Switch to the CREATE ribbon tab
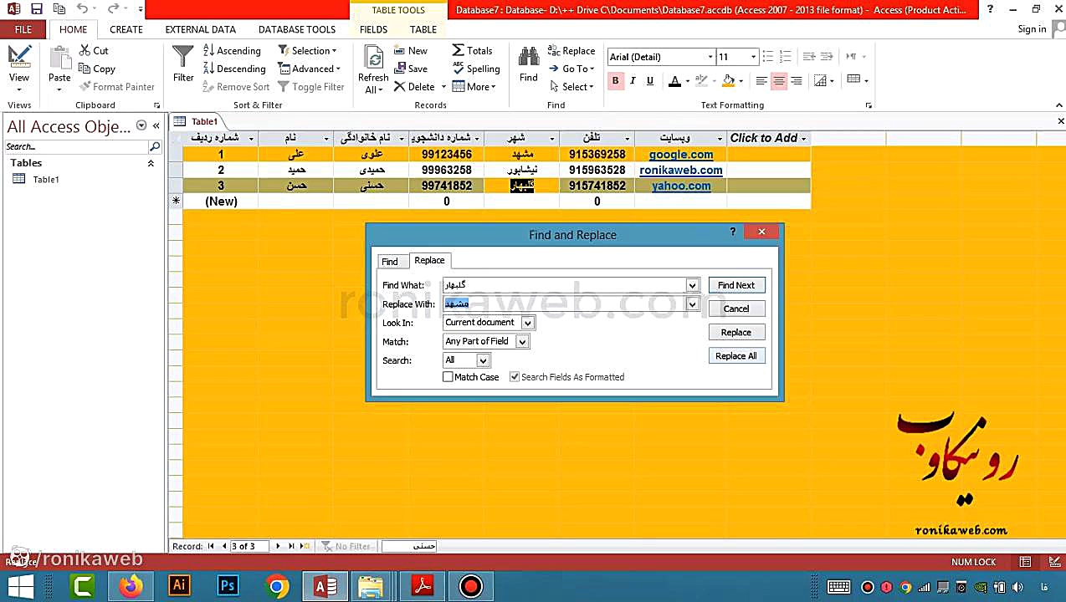The height and width of the screenshot is (602, 1066). 126,29
